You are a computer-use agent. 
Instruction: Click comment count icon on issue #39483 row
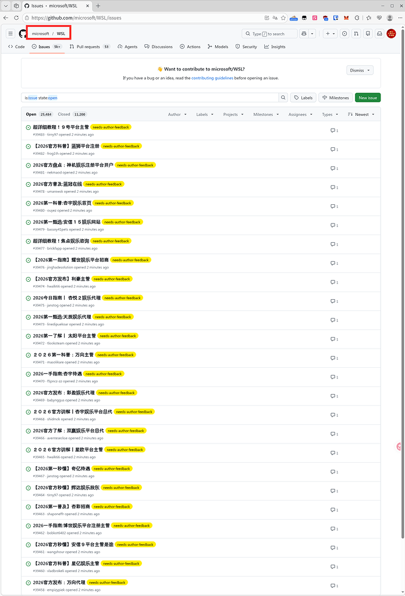tap(334, 130)
